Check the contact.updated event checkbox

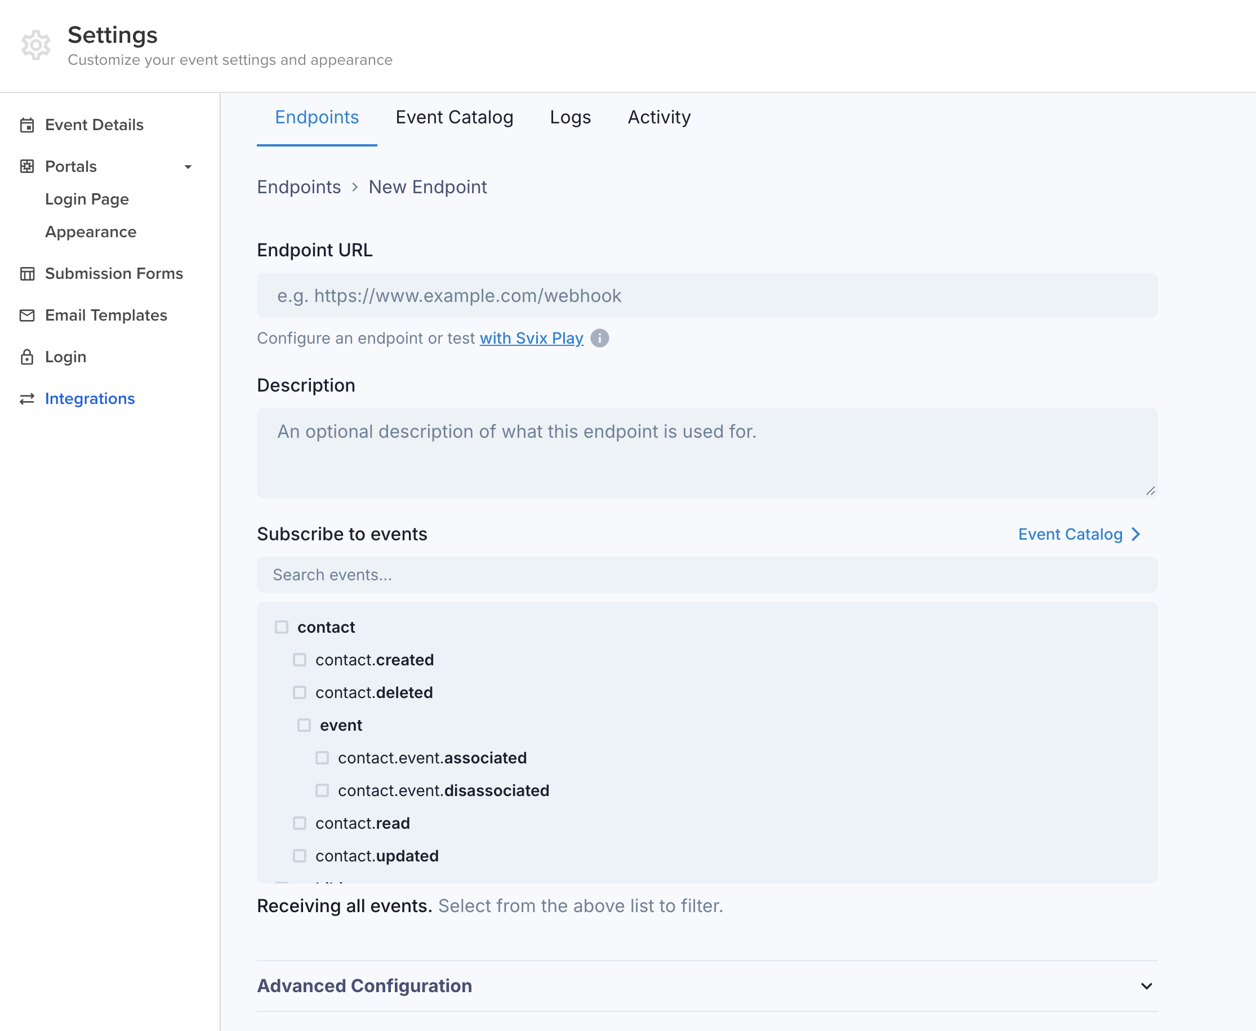(299, 856)
